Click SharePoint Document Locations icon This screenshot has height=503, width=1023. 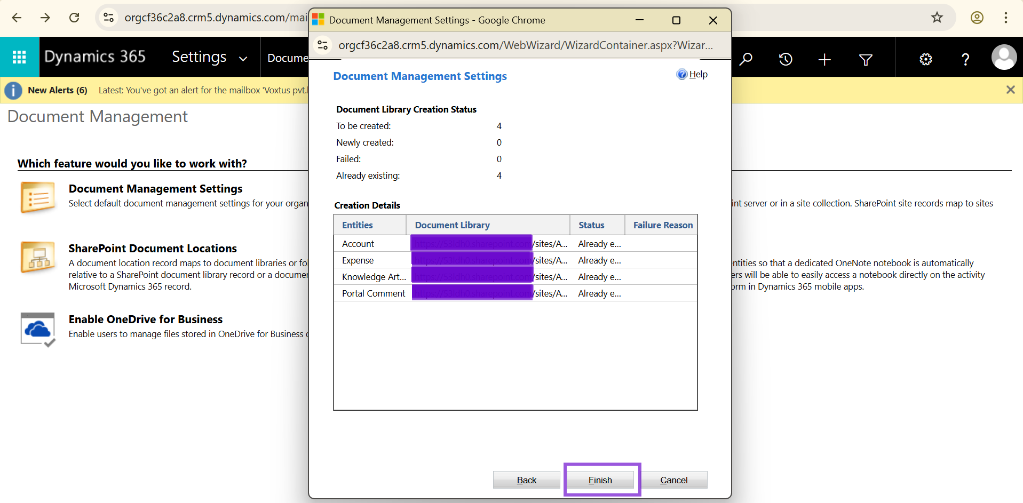click(x=38, y=257)
